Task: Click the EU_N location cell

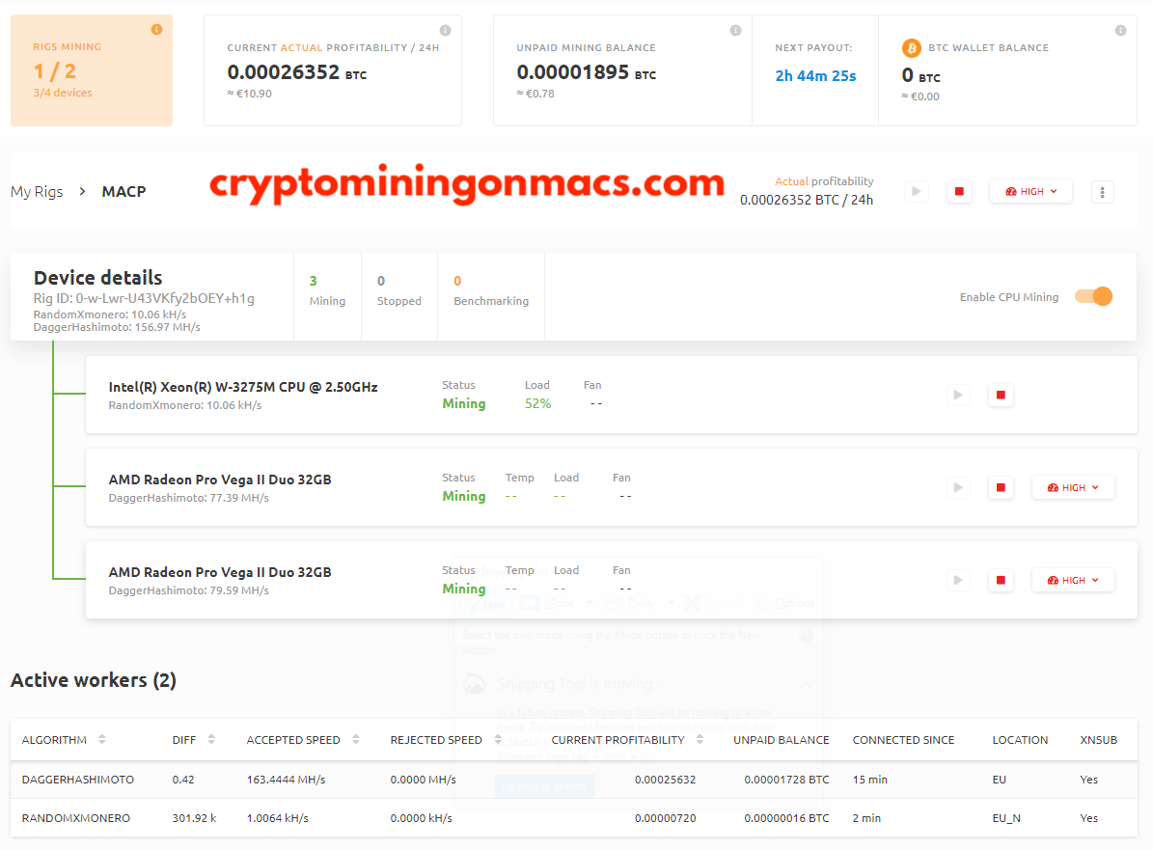Action: [x=1006, y=818]
